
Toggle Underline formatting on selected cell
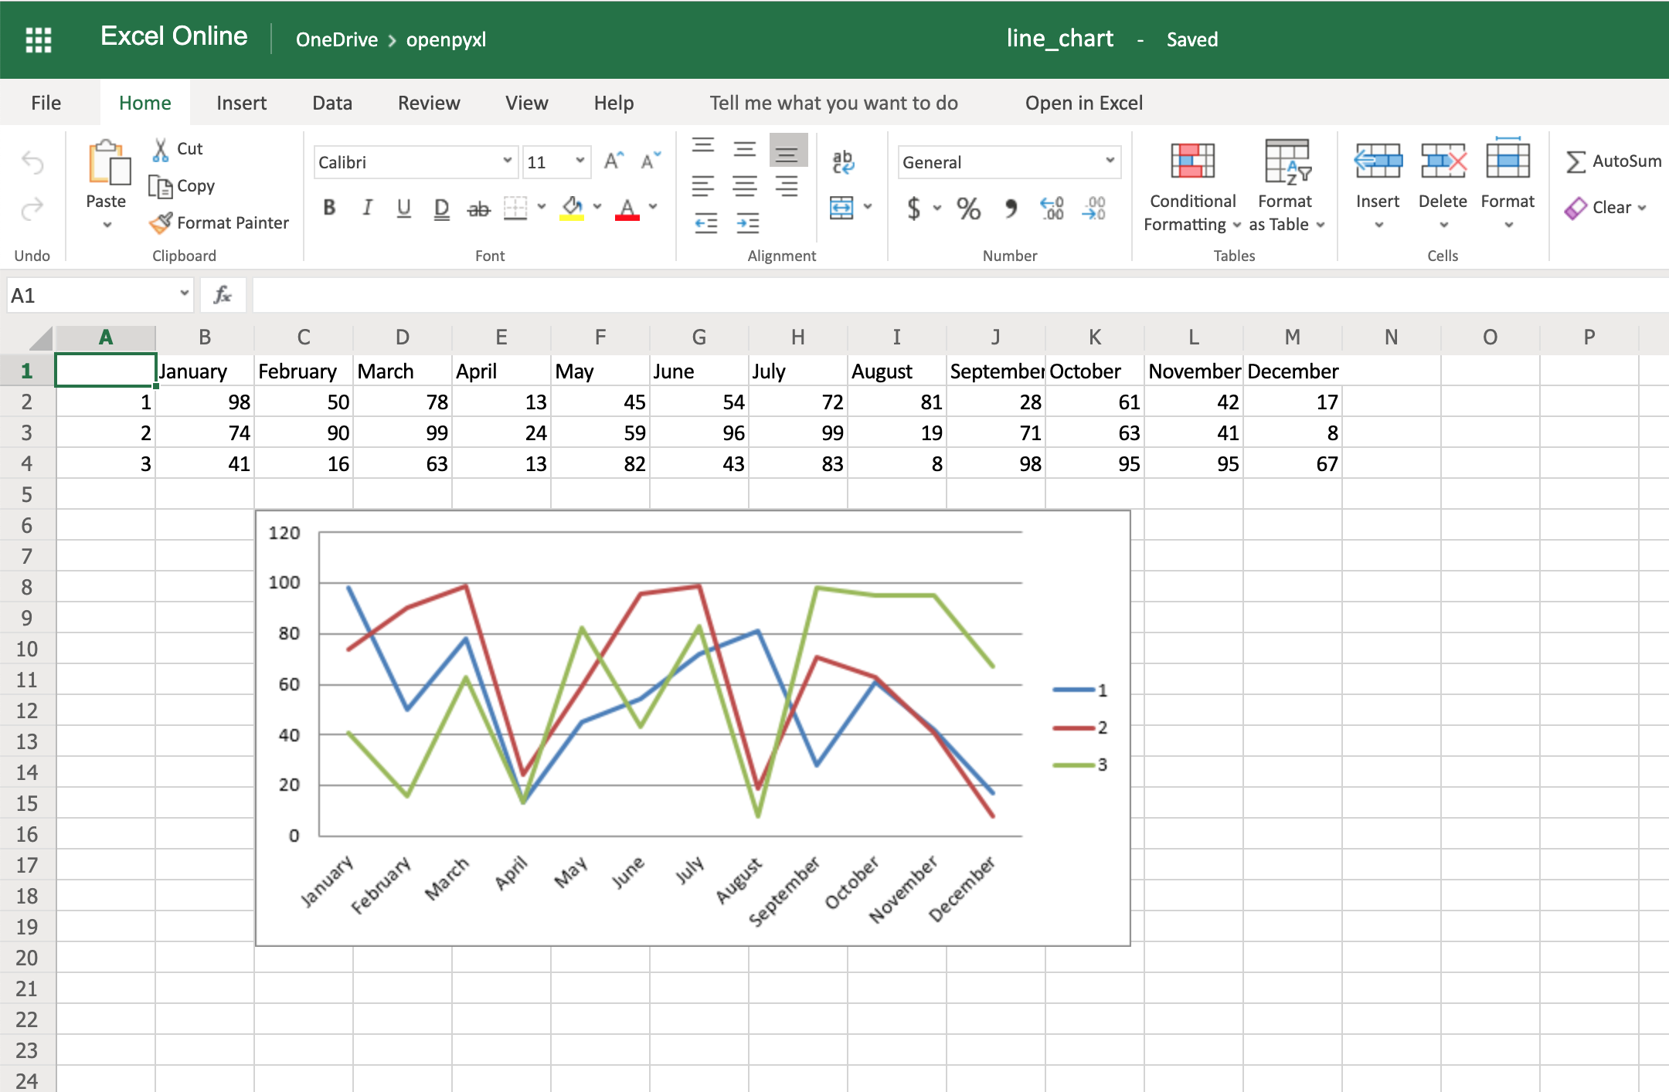point(403,207)
